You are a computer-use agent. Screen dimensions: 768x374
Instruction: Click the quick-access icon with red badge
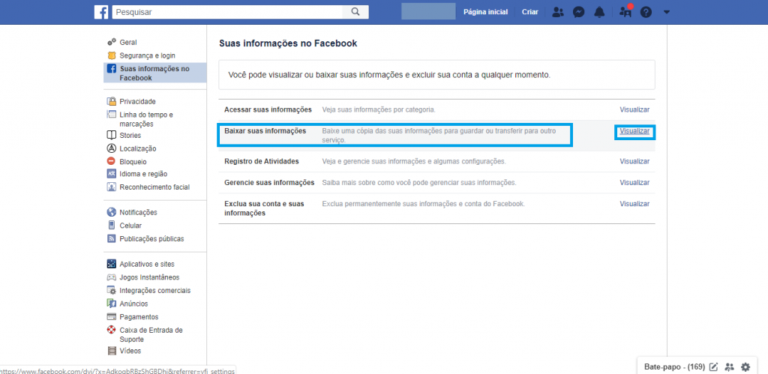pos(625,12)
